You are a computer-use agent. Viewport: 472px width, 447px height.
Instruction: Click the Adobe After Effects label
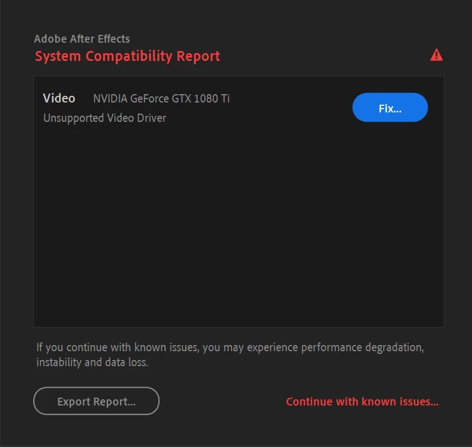tap(82, 39)
